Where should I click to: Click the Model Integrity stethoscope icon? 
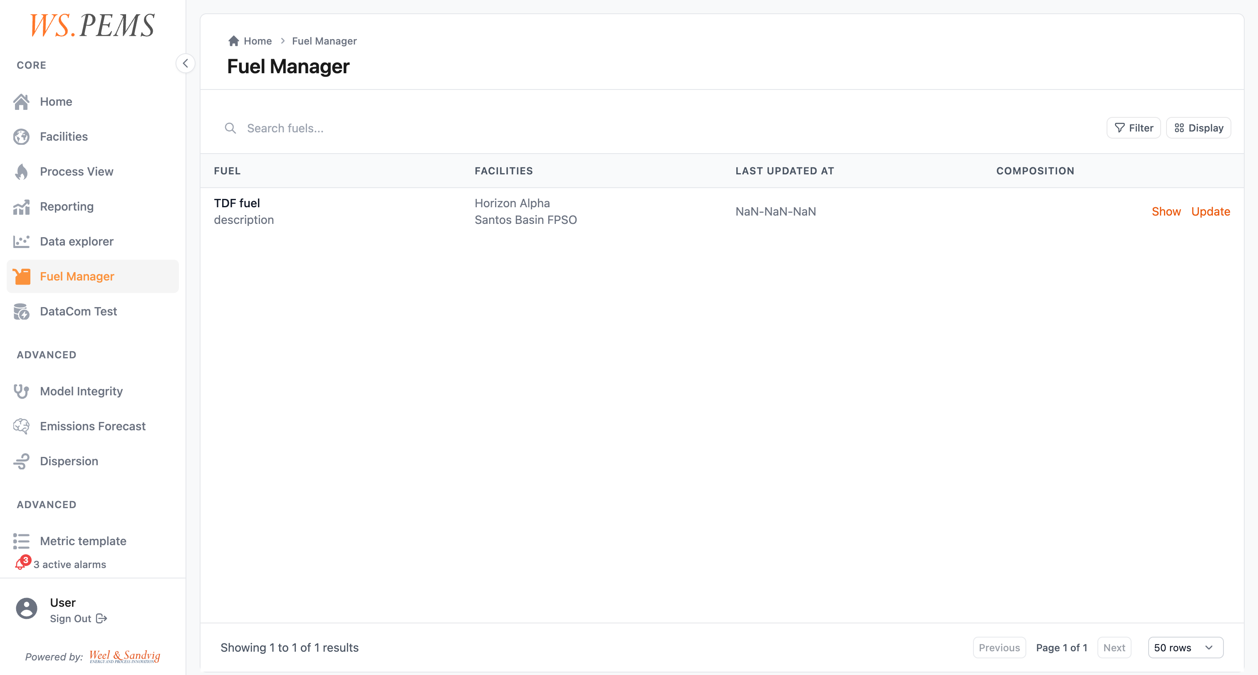pyautogui.click(x=21, y=391)
